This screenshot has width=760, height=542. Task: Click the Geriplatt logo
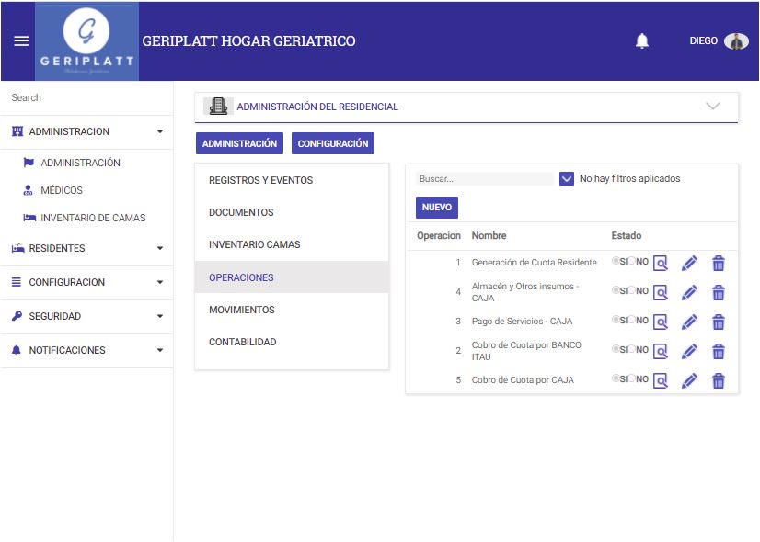(x=86, y=41)
